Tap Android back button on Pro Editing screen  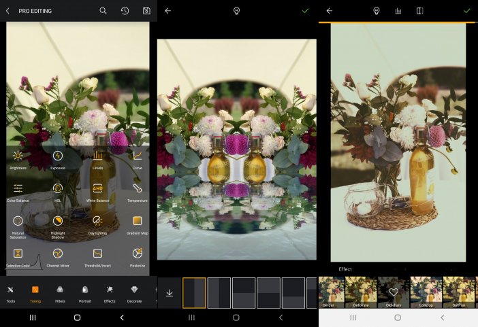[x=122, y=317]
